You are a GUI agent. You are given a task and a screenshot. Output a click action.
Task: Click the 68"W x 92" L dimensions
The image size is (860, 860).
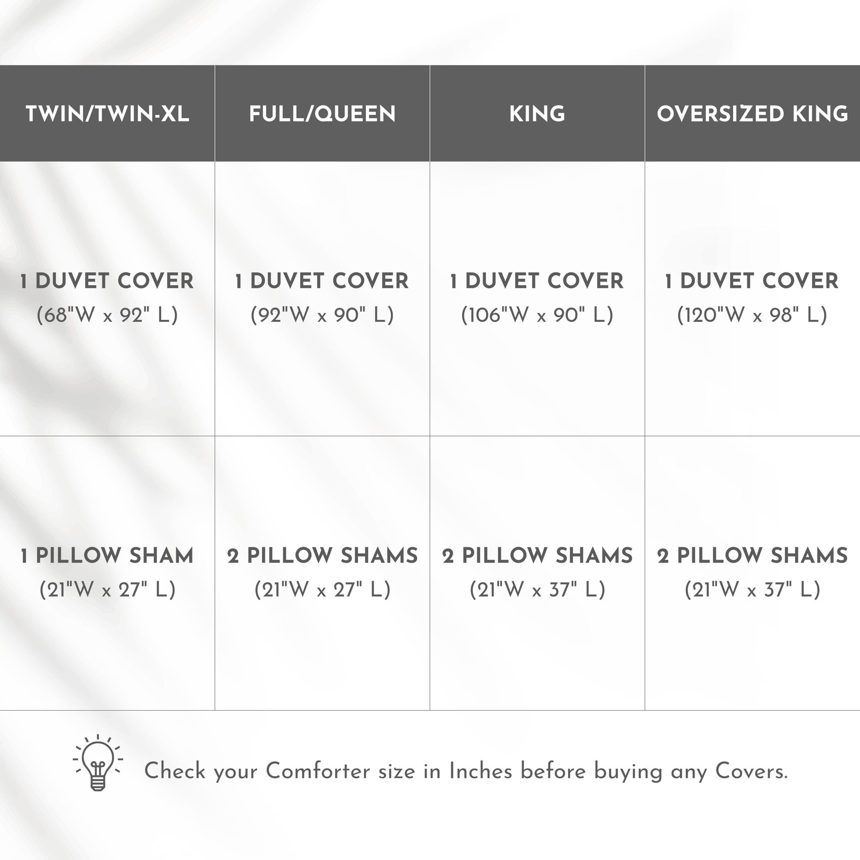(x=107, y=315)
